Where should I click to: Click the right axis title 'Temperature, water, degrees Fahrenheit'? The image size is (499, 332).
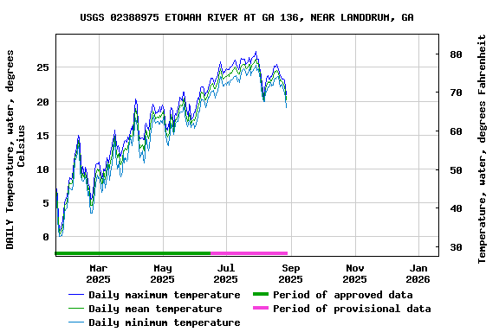coord(482,149)
